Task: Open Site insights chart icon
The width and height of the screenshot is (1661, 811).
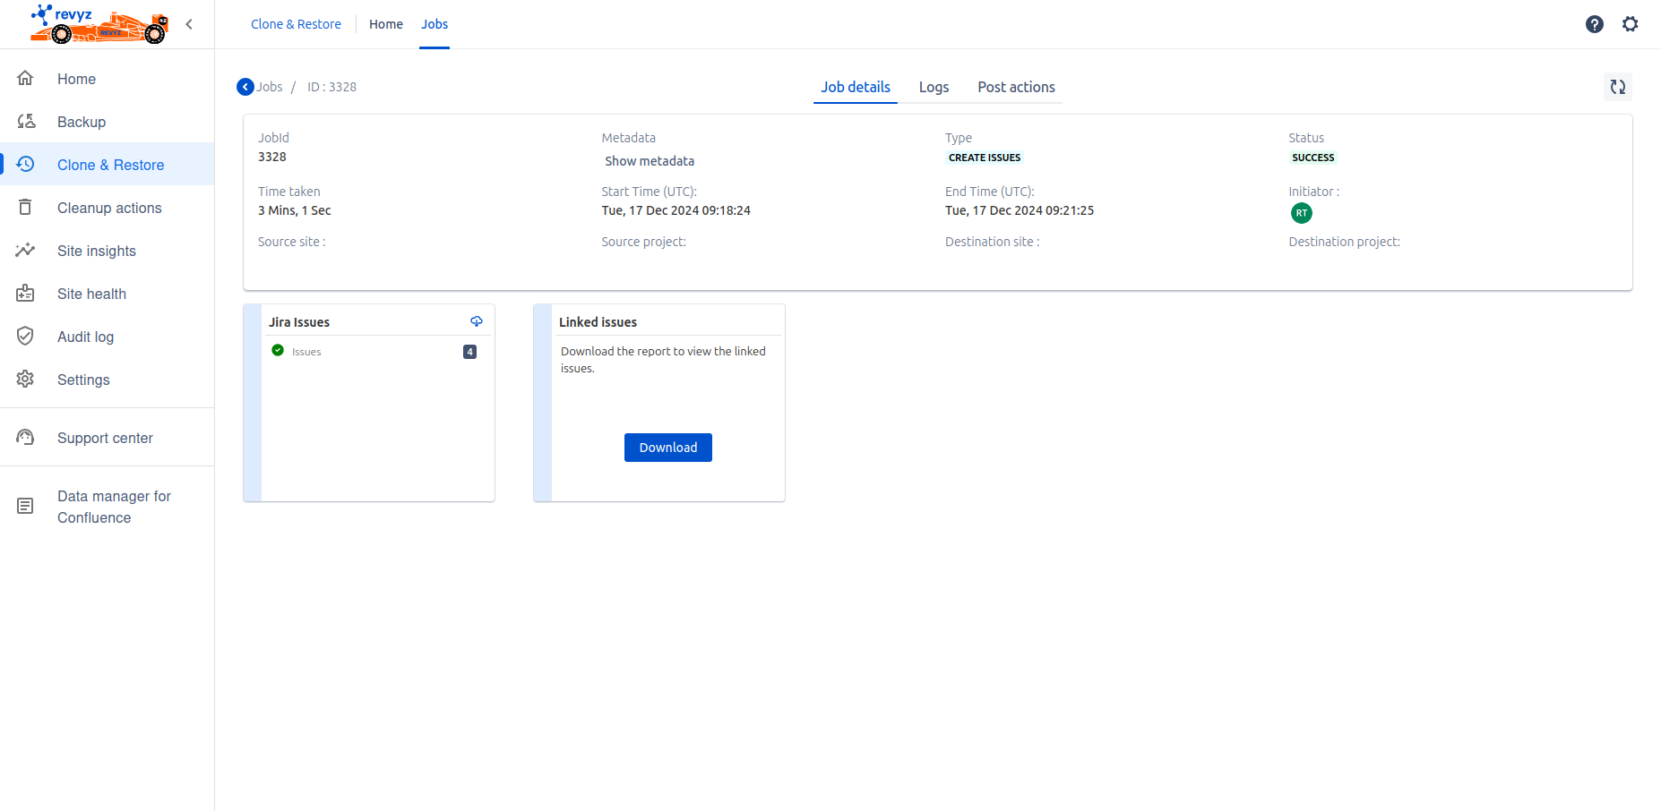Action: (25, 251)
